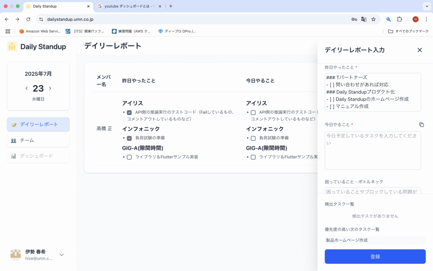Open the チーム sidebar item
The width and height of the screenshot is (433, 271).
38,141
